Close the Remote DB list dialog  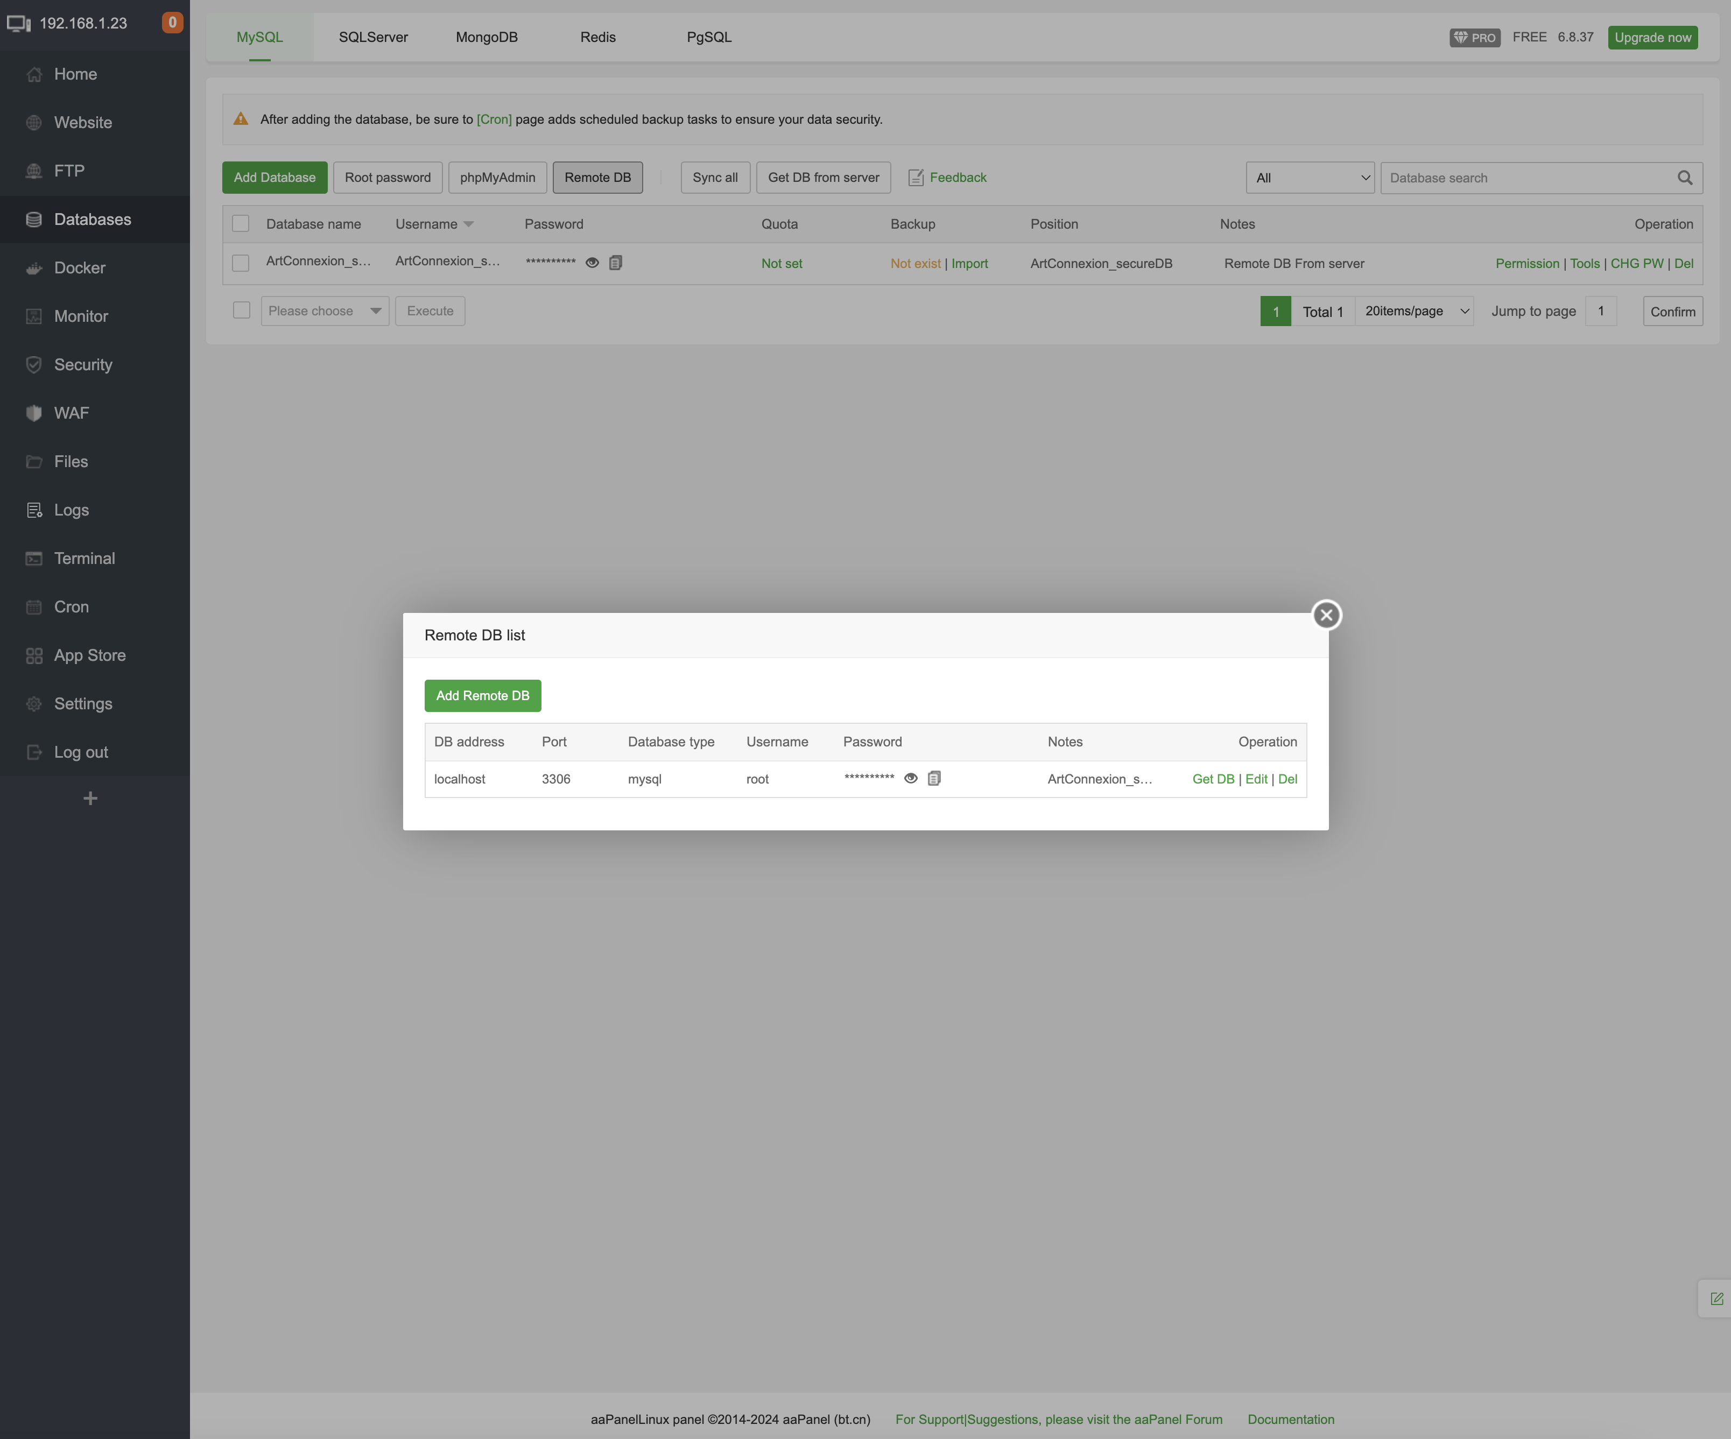click(1326, 615)
